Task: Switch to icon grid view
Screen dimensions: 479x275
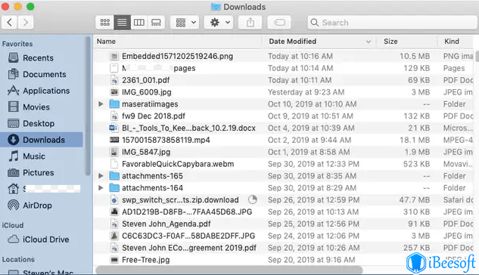Action: [x=104, y=23]
